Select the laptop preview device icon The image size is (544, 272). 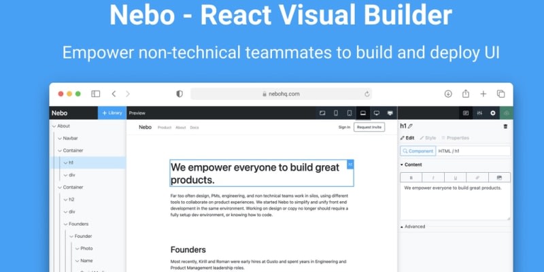(x=363, y=113)
